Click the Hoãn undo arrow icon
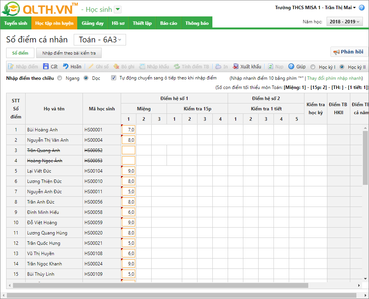Viewport: 369px width, 299px height. (x=66, y=66)
